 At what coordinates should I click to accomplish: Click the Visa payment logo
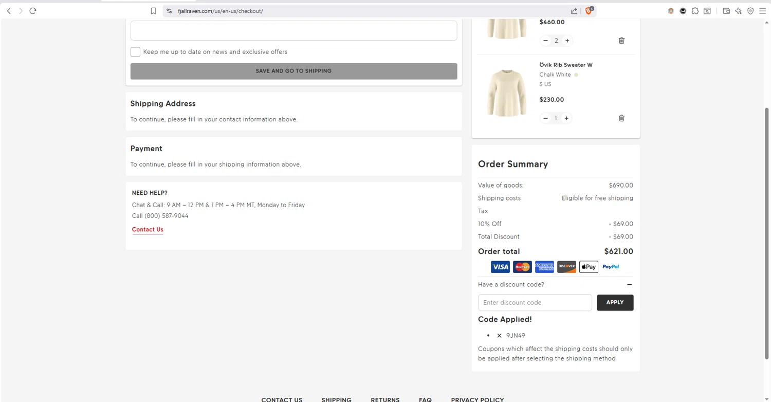[x=500, y=267]
